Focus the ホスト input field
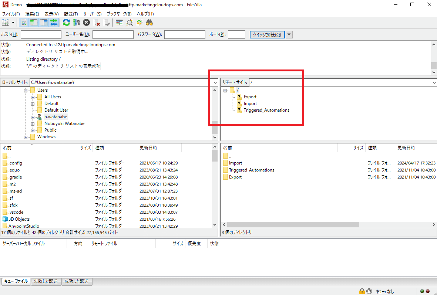The height and width of the screenshot is (295, 437). (41, 34)
